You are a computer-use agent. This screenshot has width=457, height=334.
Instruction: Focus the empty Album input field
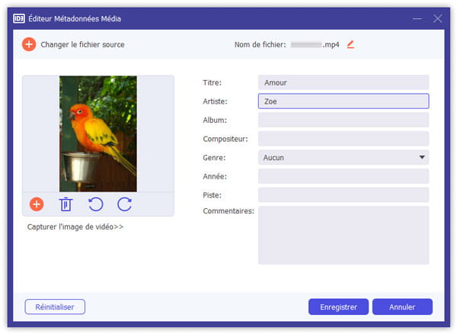tap(343, 120)
